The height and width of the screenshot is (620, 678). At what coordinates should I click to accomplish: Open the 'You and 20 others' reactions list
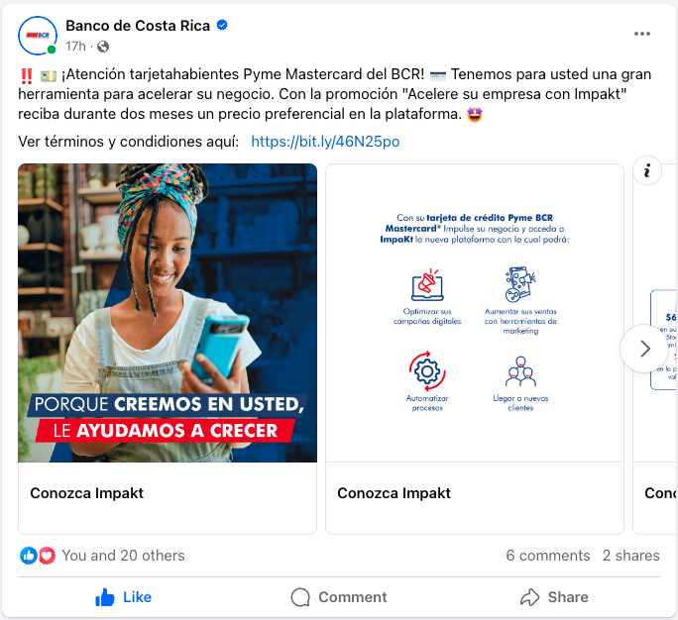[123, 556]
